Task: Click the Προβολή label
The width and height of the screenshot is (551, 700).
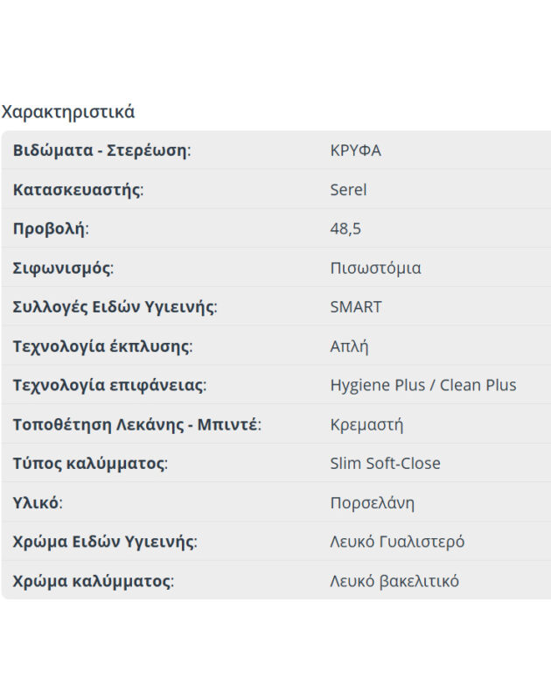Action: pyautogui.click(x=50, y=229)
